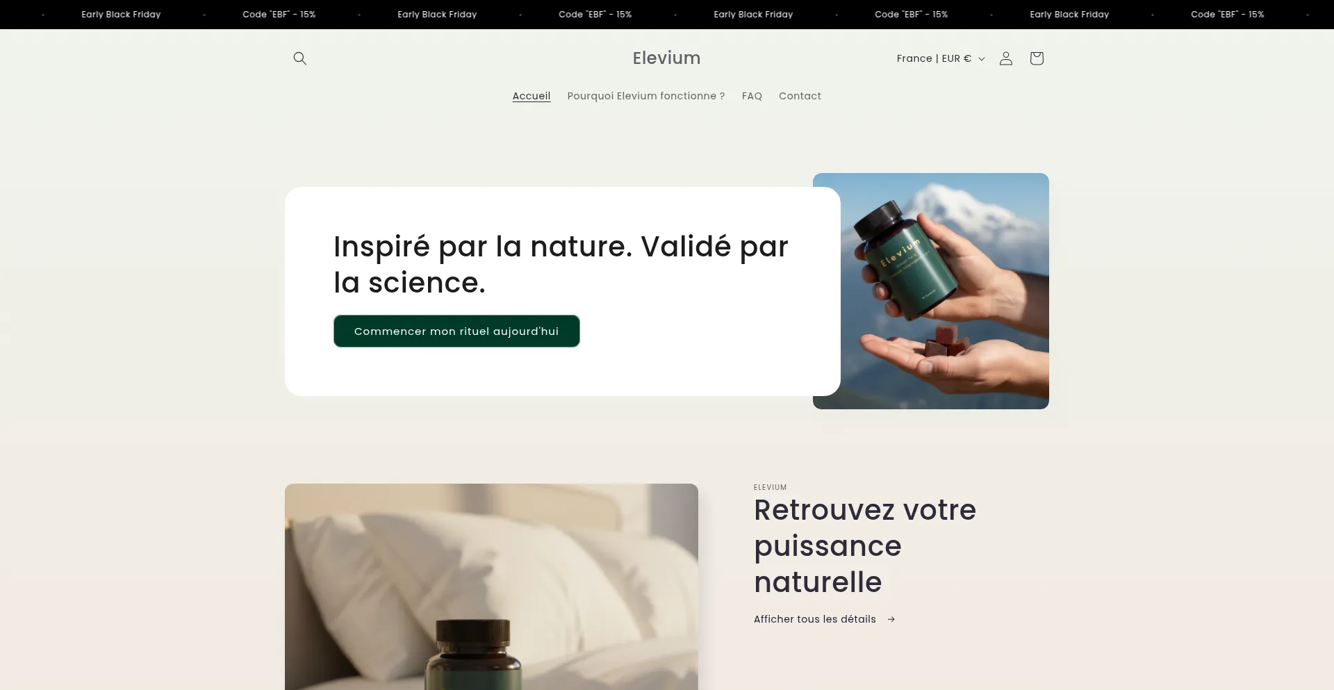
Task: Click the bottle on bed product image
Action: (491, 586)
